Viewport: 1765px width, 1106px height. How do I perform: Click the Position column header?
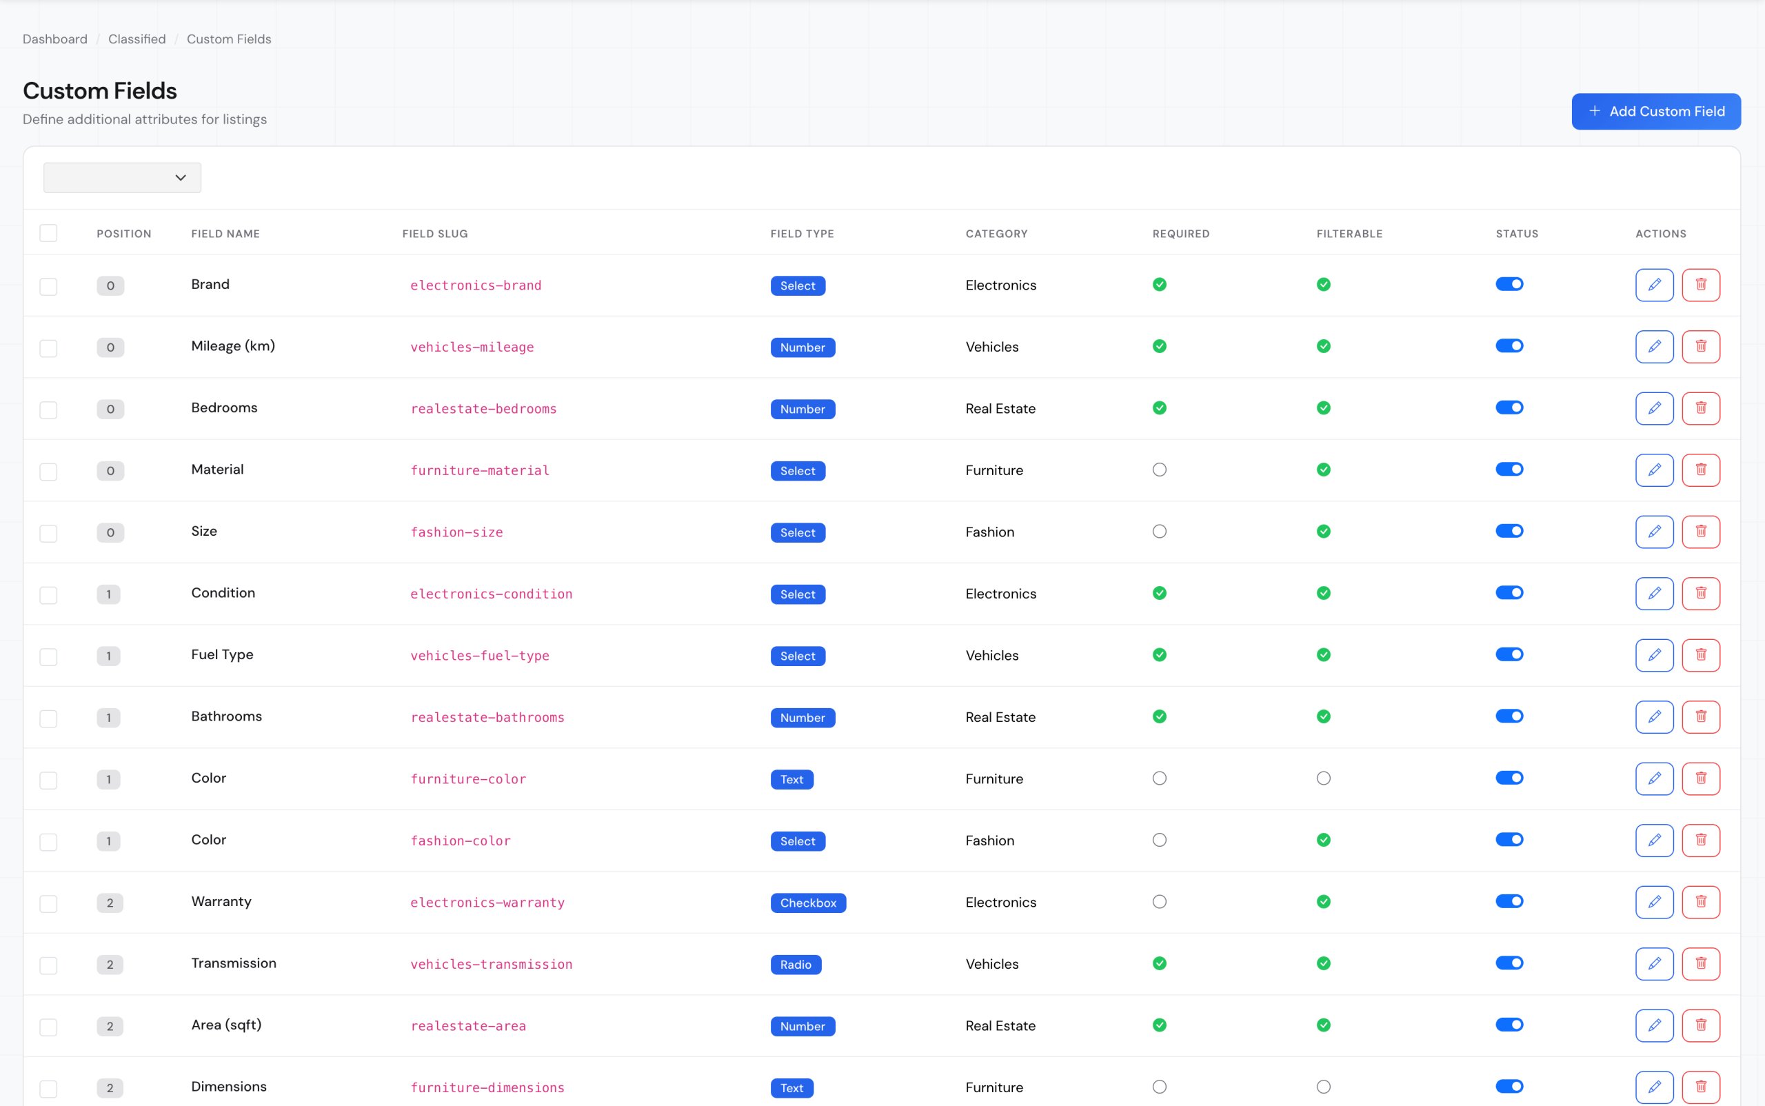click(123, 234)
